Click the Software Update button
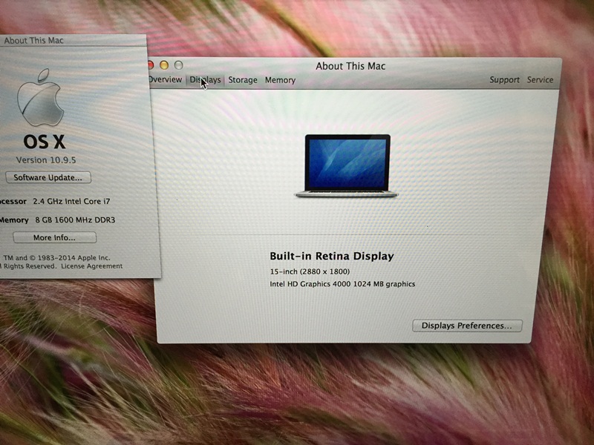The height and width of the screenshot is (445, 594). pos(48,177)
